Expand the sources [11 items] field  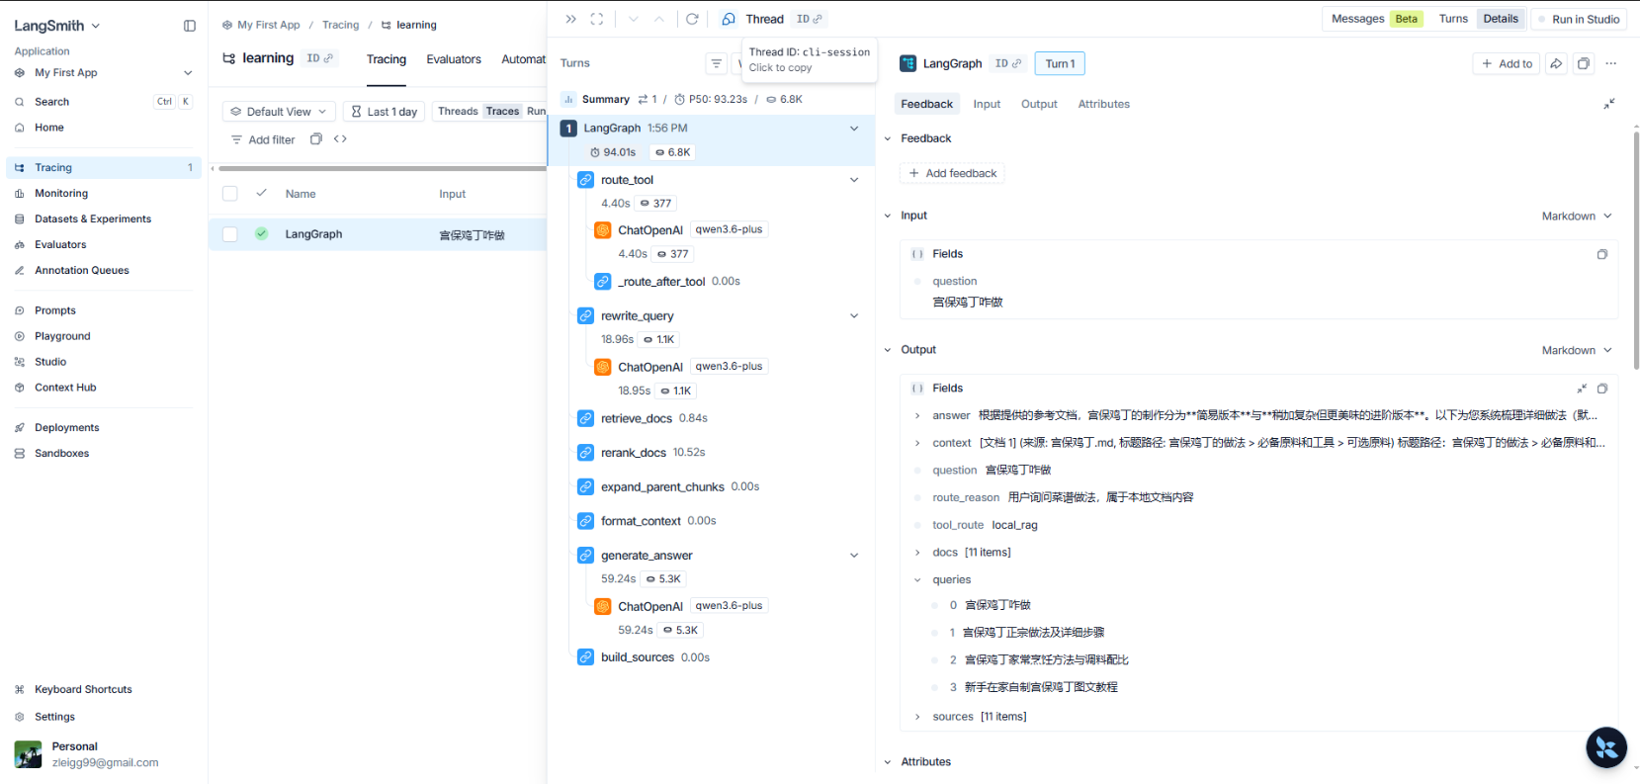pos(917,717)
